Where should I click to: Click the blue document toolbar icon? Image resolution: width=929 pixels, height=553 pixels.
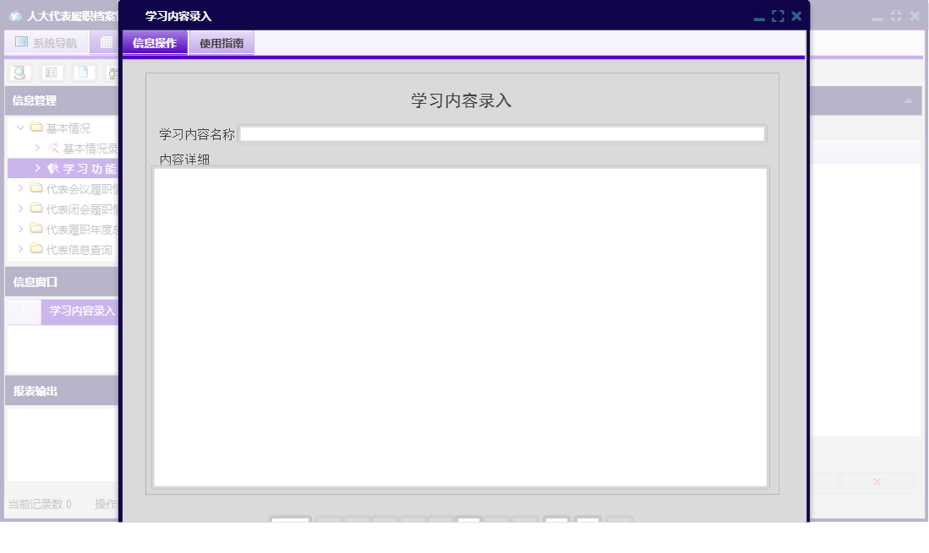(83, 73)
